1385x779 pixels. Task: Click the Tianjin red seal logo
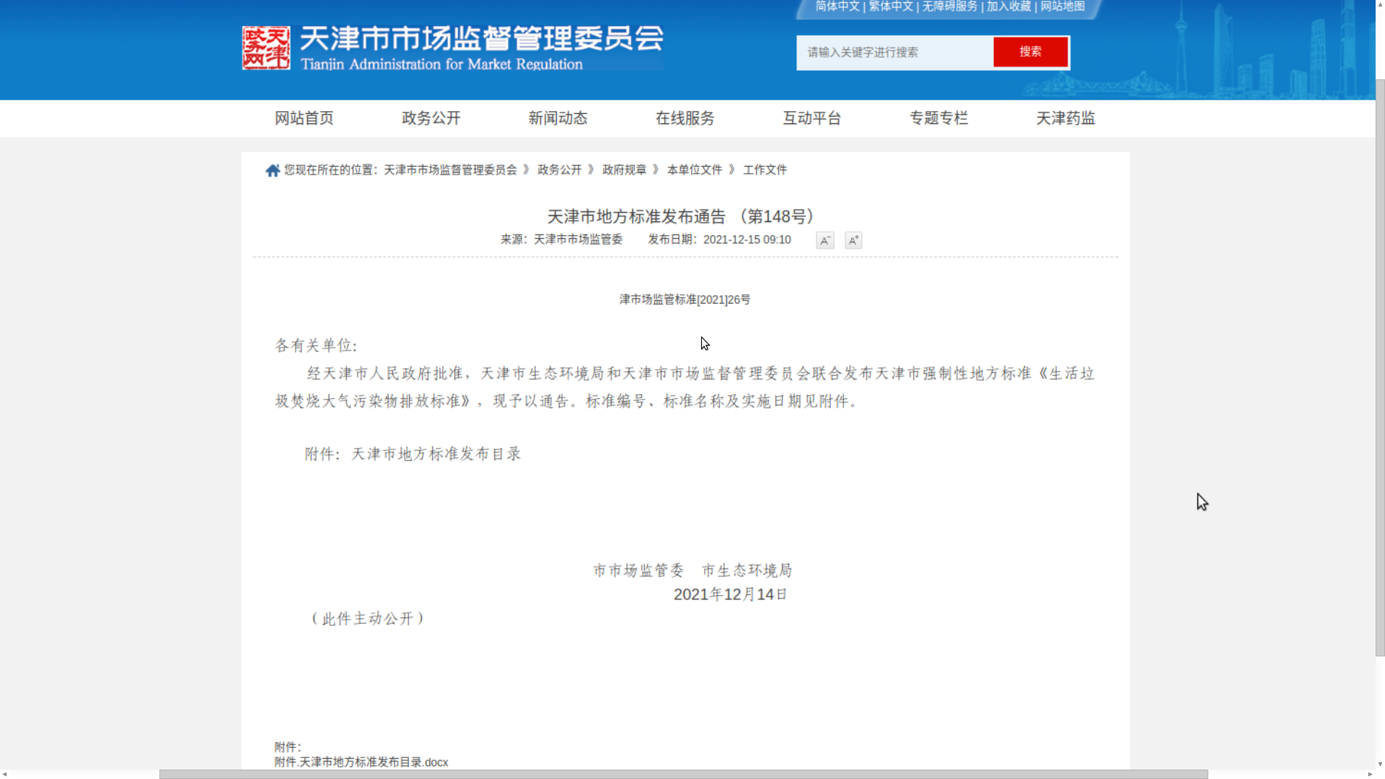266,48
